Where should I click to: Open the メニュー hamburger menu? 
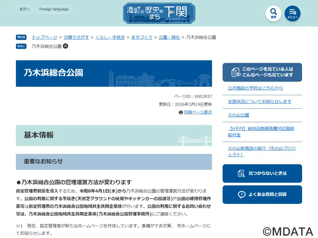293,13
